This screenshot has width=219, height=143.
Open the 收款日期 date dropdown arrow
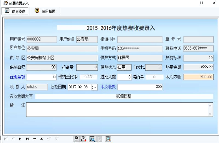coord(95,87)
